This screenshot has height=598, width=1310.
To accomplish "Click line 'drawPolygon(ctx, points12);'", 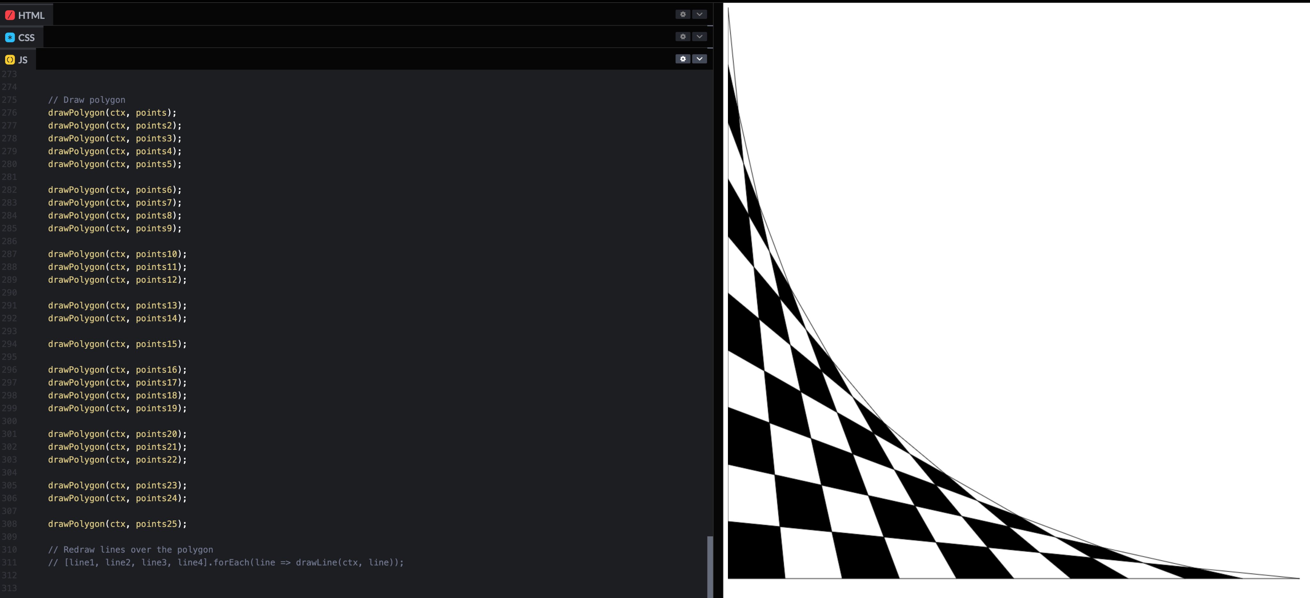I will [117, 280].
